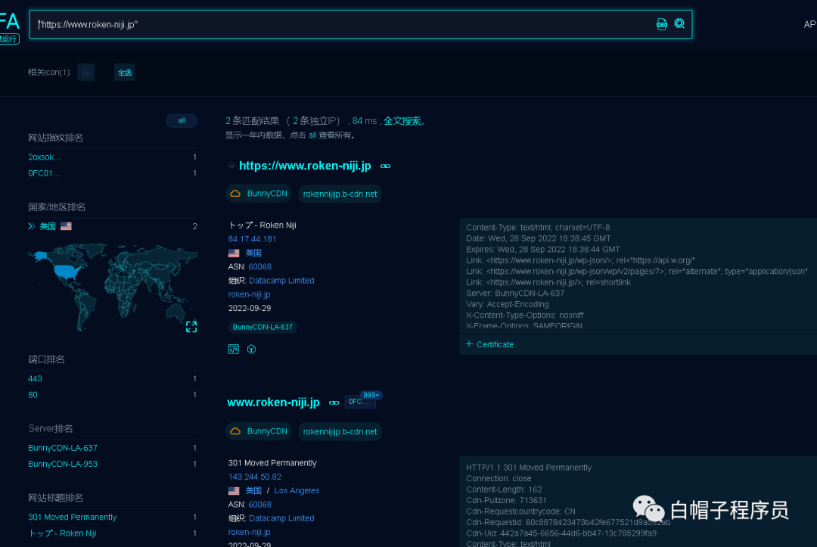Filter by port 443

[35, 379]
